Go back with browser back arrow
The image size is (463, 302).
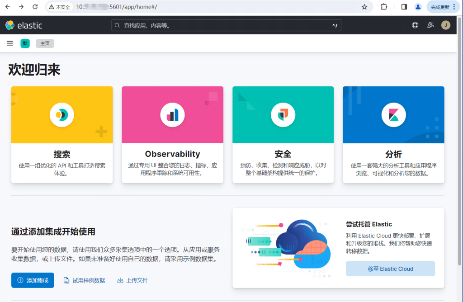click(8, 7)
